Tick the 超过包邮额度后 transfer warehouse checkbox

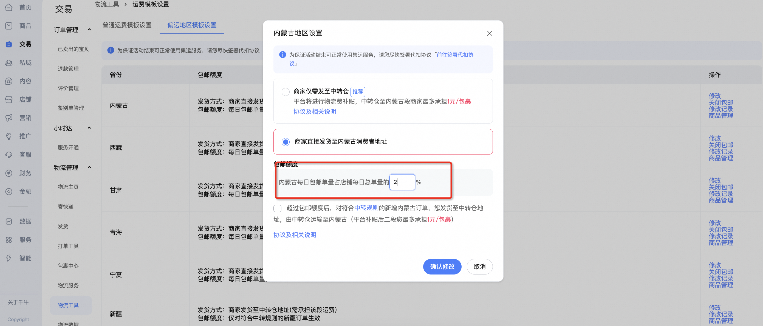[x=278, y=208]
